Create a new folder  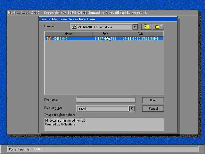(x=159, y=27)
